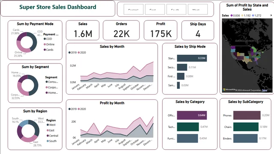This screenshot has width=274, height=154.
Task: Select East in Region legend
Action: [x=51, y=130]
